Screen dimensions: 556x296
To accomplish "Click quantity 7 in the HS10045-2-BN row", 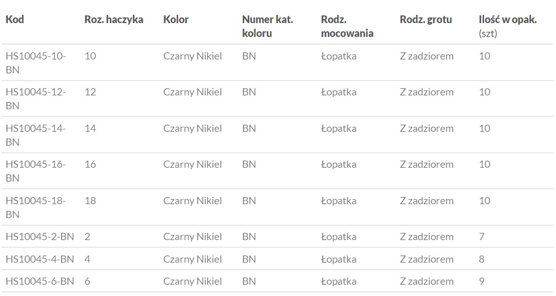I will [x=482, y=236].
